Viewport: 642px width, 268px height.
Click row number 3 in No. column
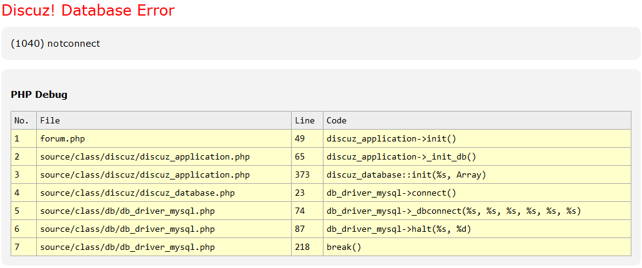point(24,175)
